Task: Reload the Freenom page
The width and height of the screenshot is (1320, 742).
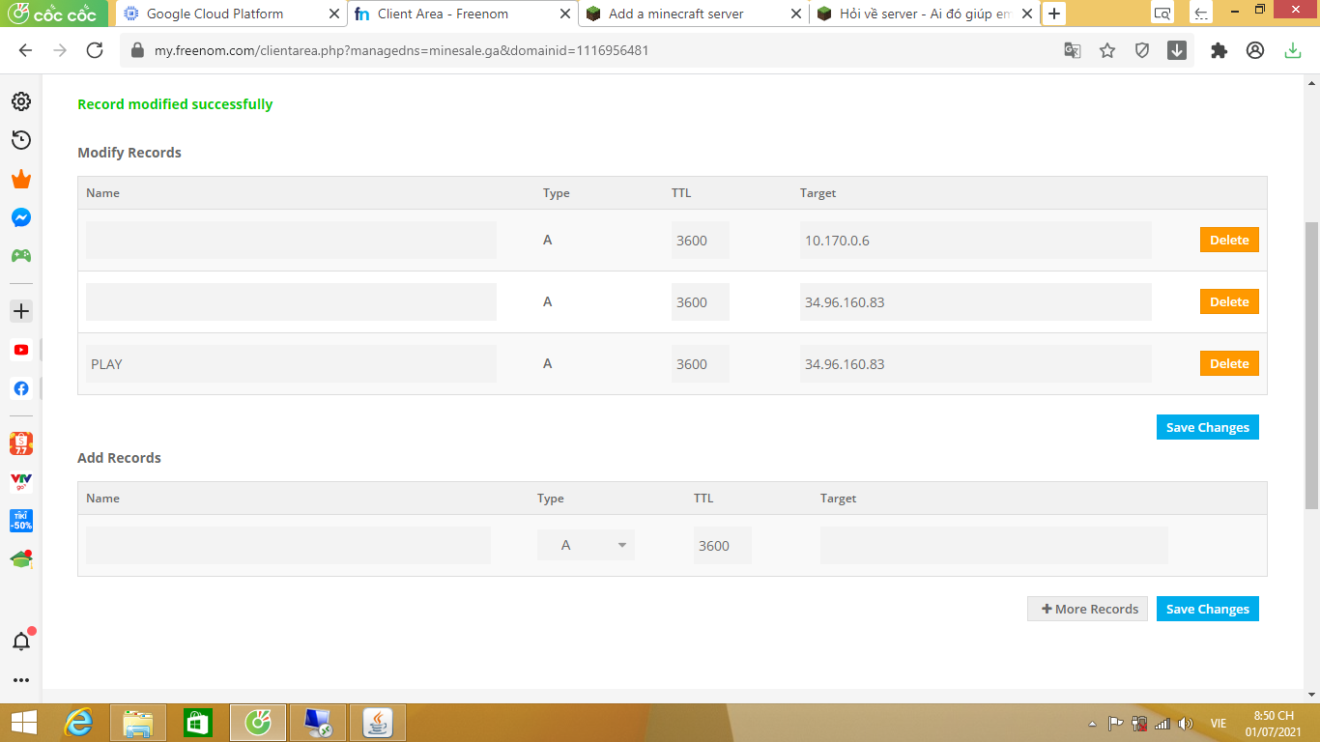Action: (x=95, y=50)
